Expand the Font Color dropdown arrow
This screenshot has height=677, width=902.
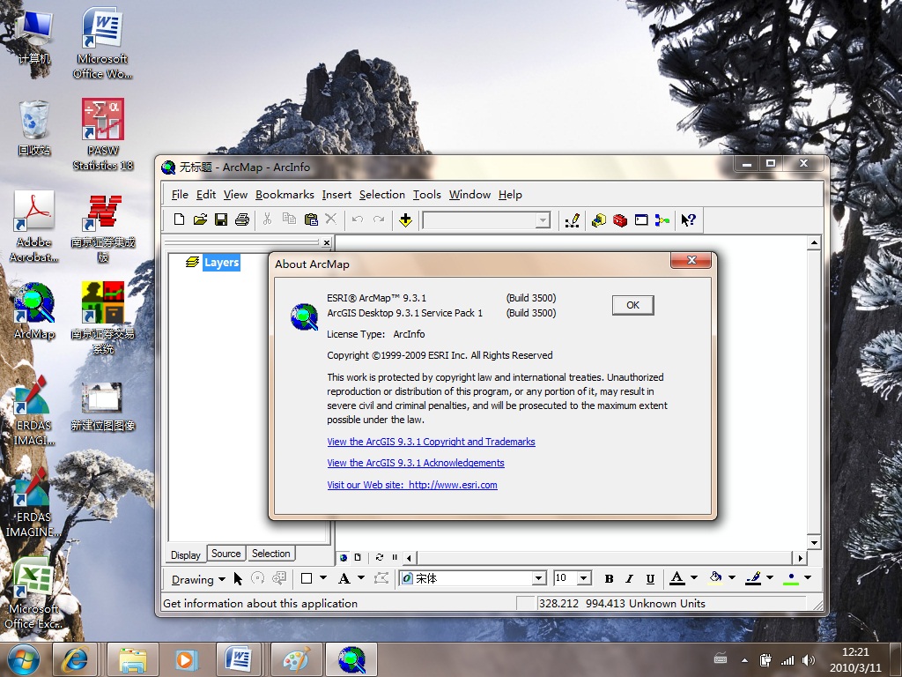pos(694,578)
